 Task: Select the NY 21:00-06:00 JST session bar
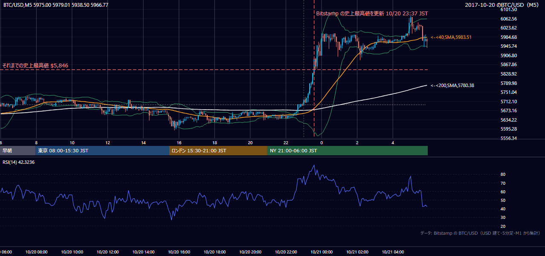tap(348, 151)
